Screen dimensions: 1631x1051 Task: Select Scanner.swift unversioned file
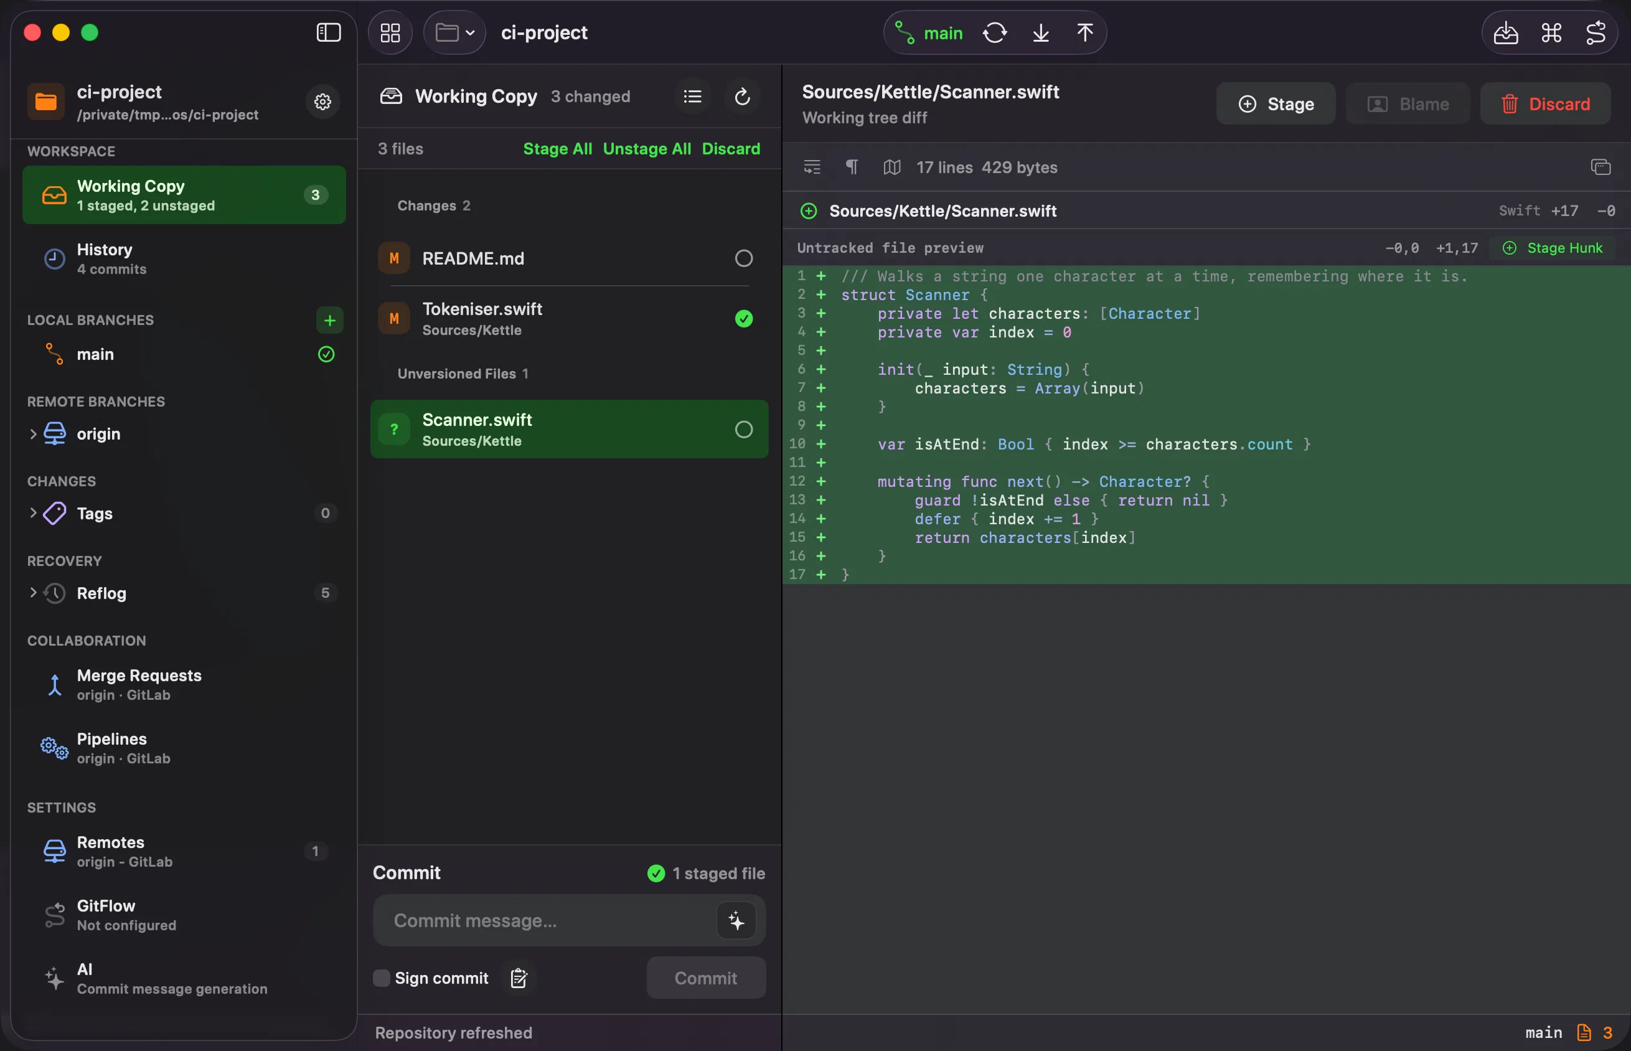pos(569,429)
